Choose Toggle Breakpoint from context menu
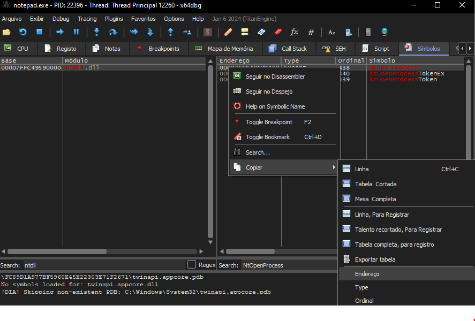This screenshot has width=475, height=321. point(269,122)
